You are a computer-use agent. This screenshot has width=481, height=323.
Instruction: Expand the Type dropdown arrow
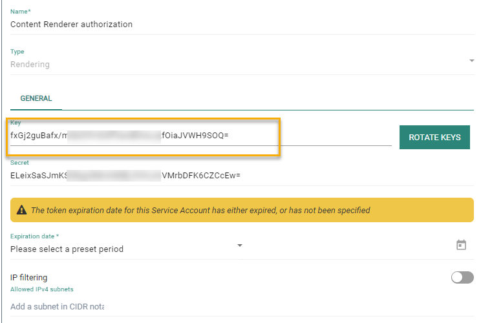coord(471,61)
